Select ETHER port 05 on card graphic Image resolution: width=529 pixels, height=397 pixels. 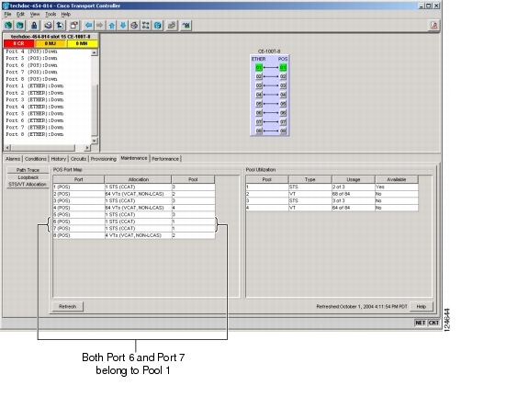(x=259, y=104)
